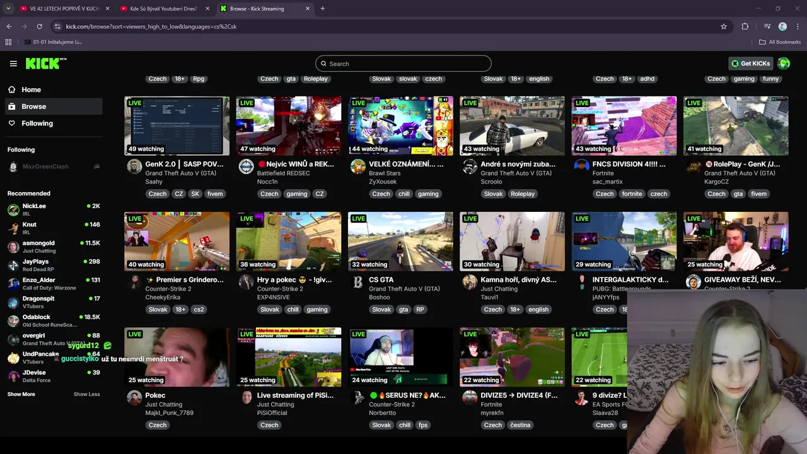
Task: Click the Saahy channel avatar
Action: pyautogui.click(x=134, y=166)
